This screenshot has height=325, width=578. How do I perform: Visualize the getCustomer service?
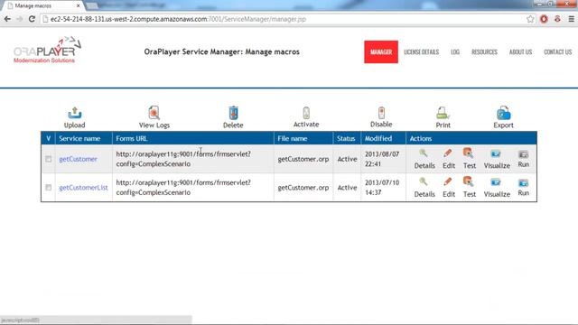coord(497,159)
